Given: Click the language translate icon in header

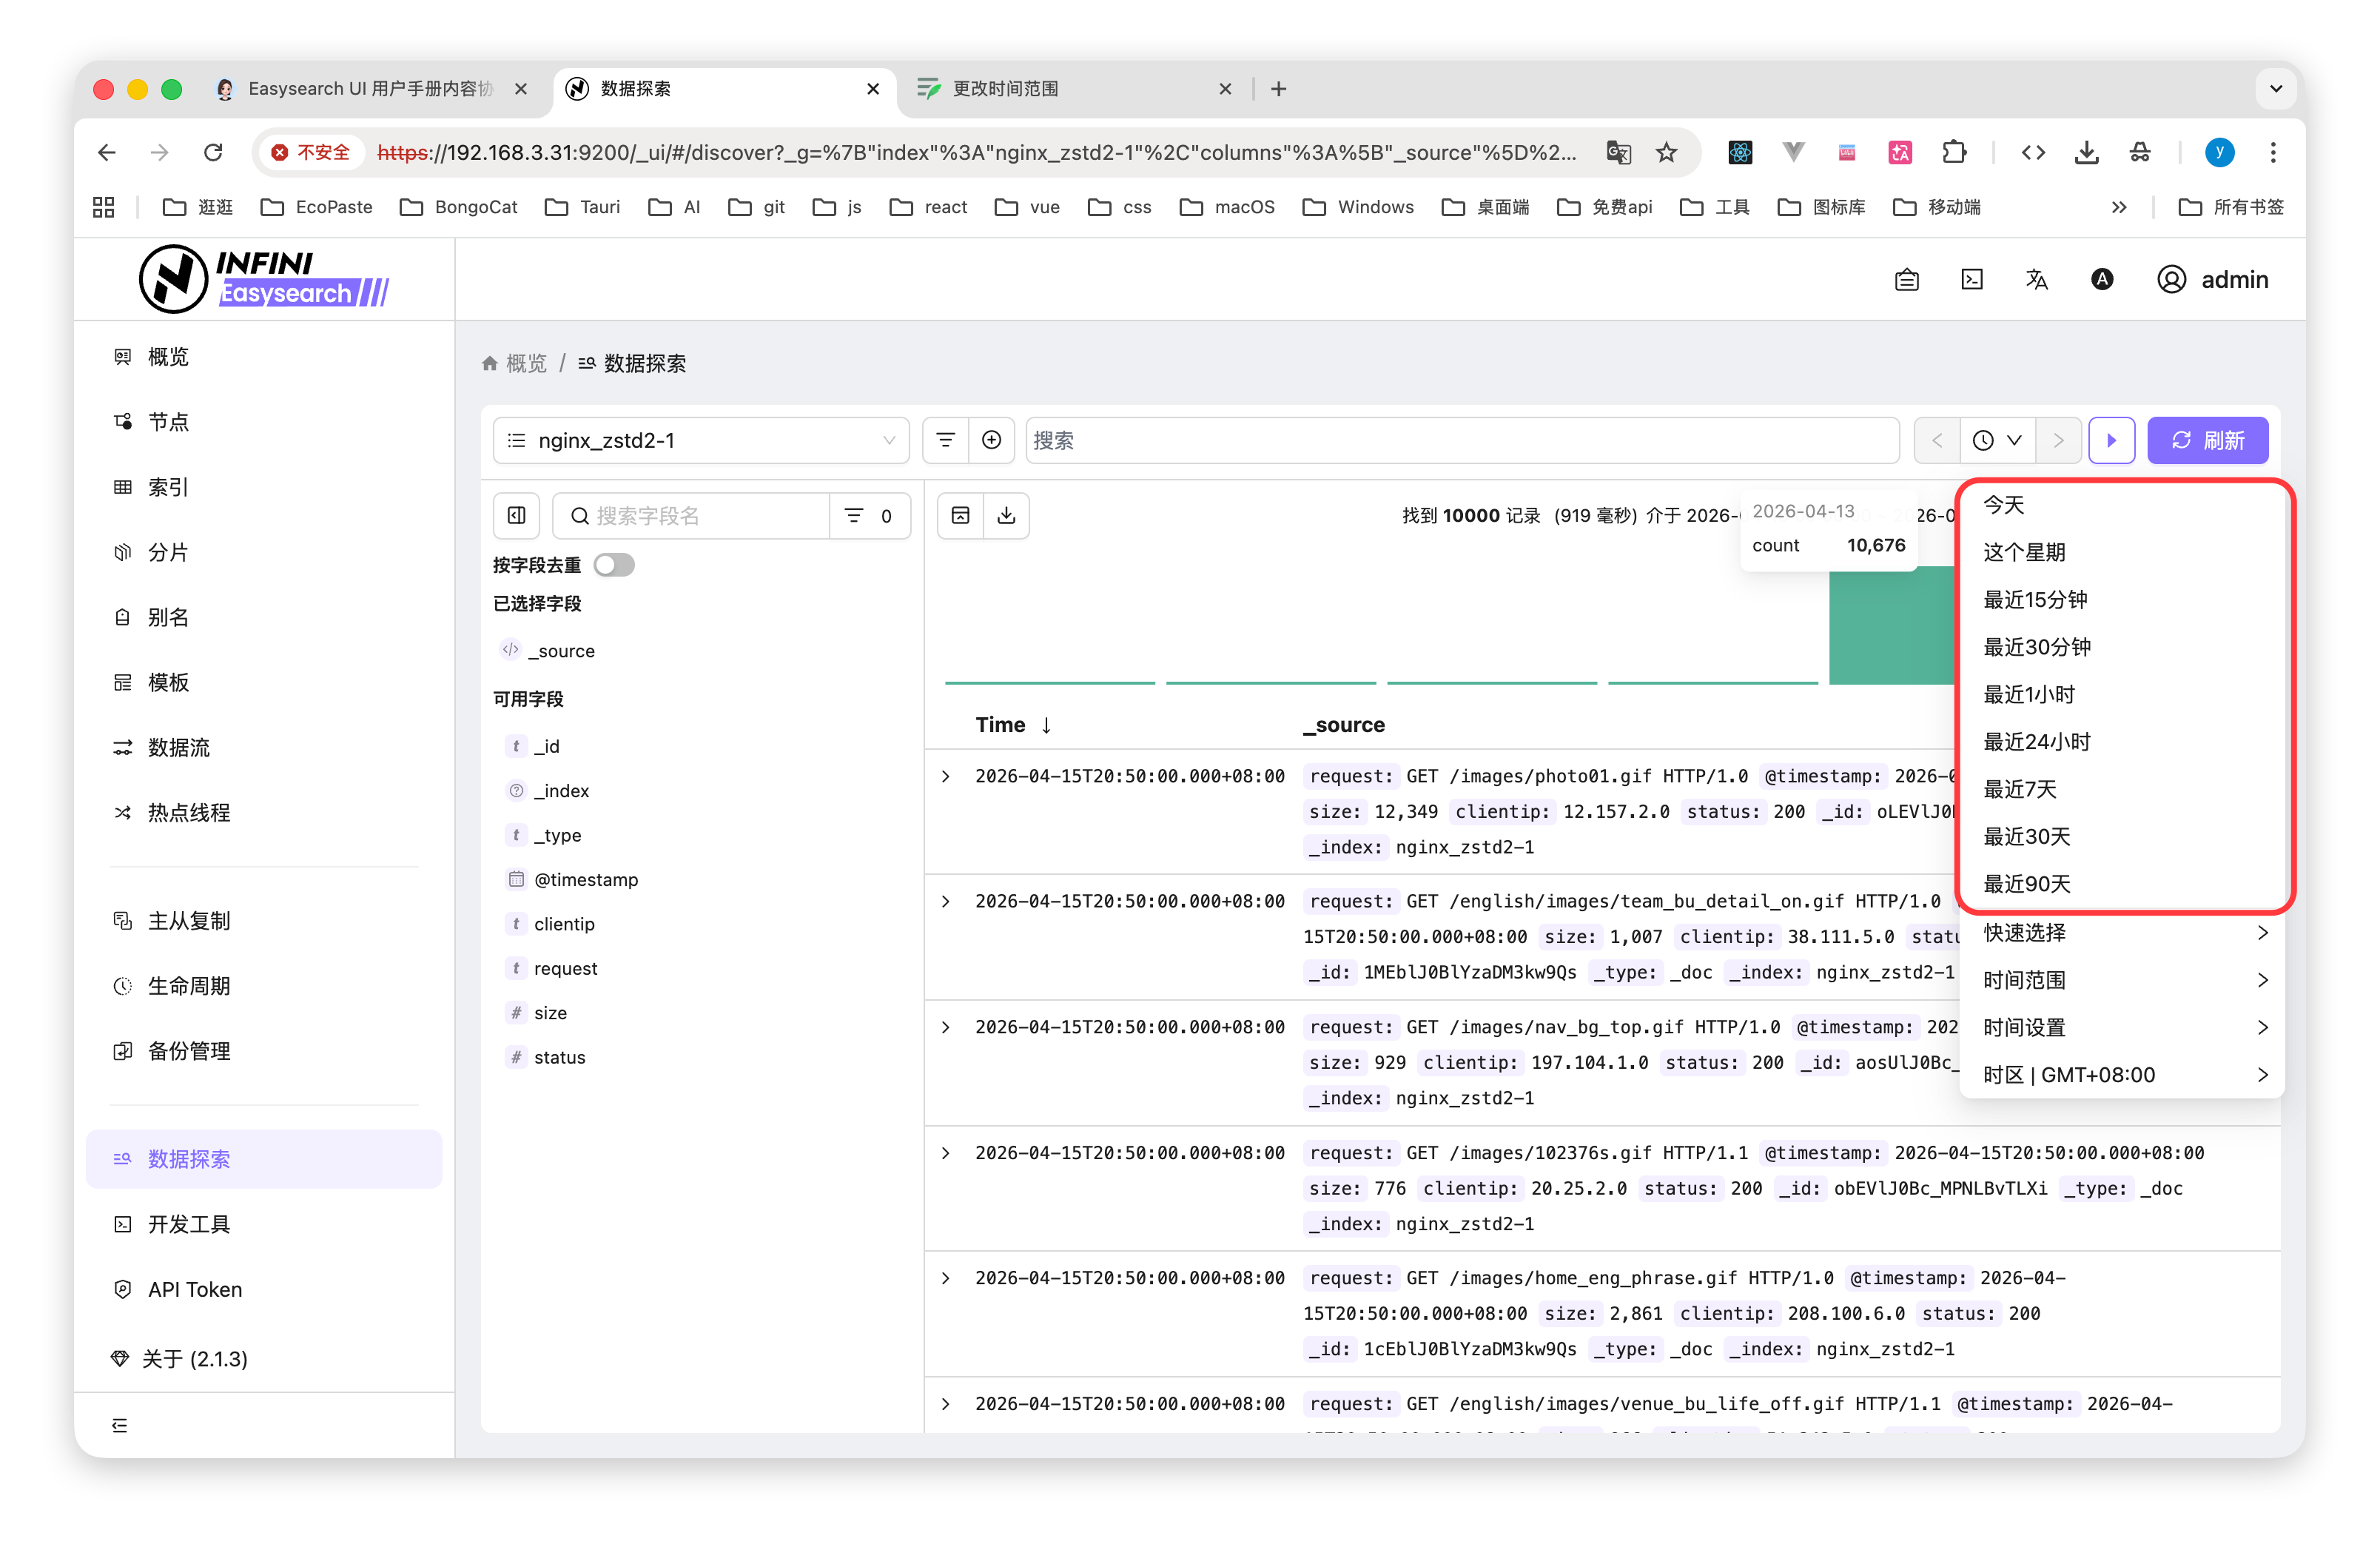Looking at the screenshot, I should (x=2036, y=280).
